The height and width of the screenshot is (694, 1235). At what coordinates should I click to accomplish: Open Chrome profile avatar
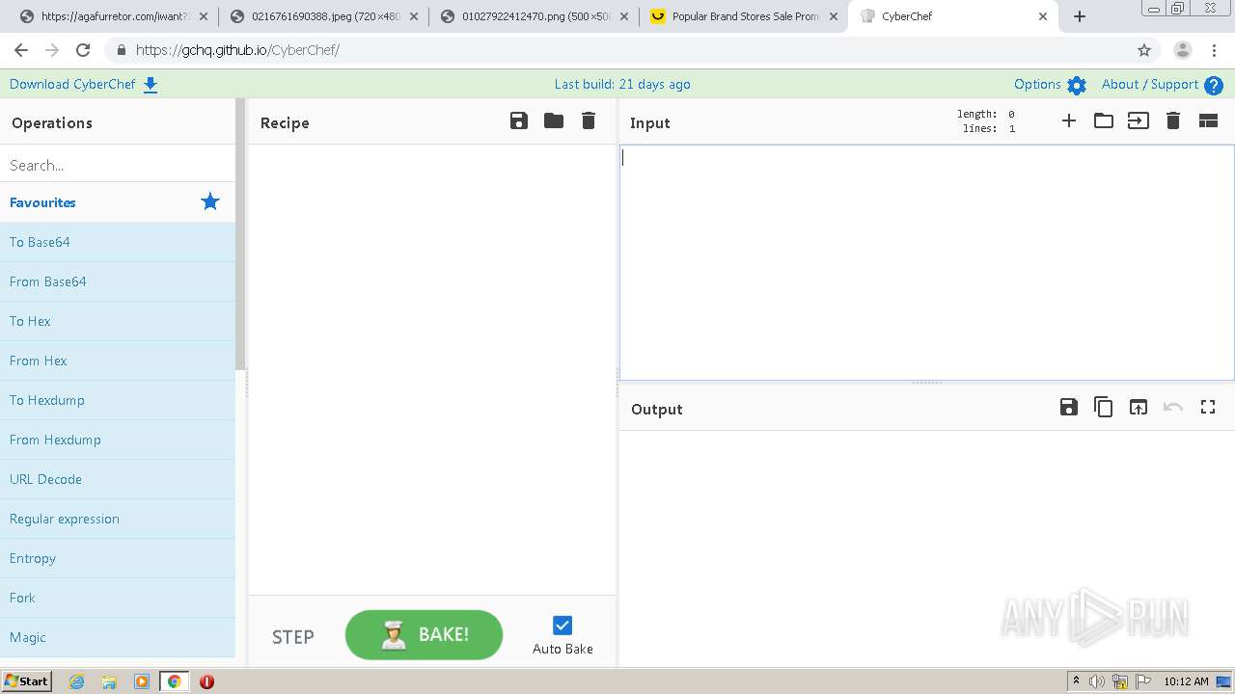tap(1182, 50)
